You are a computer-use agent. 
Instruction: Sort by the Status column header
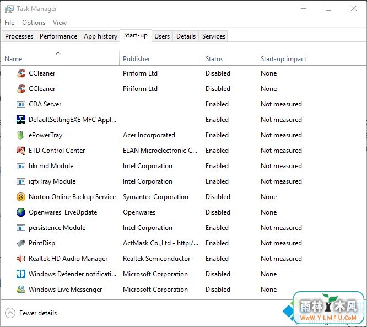(229, 58)
